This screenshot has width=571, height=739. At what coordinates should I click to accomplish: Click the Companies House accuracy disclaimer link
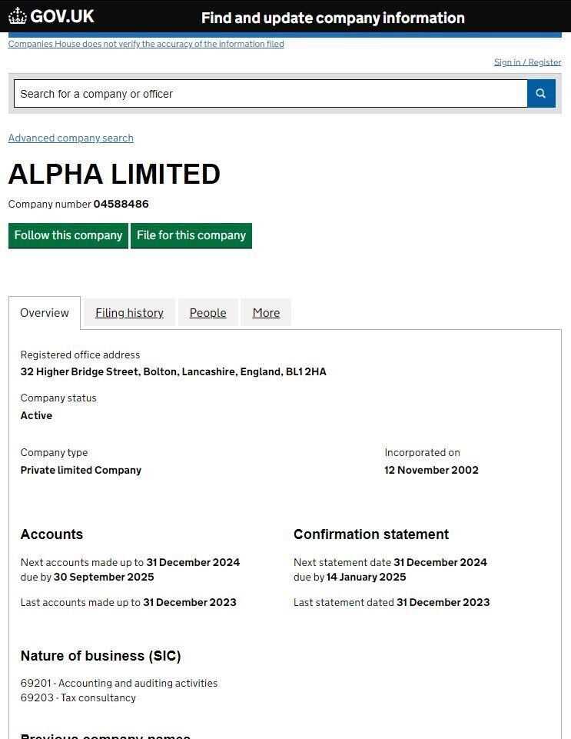tap(146, 45)
